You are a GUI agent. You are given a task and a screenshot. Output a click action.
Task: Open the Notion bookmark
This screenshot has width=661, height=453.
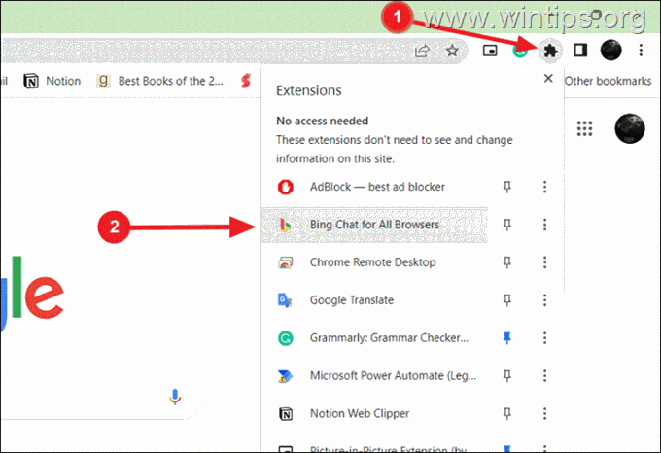[52, 81]
